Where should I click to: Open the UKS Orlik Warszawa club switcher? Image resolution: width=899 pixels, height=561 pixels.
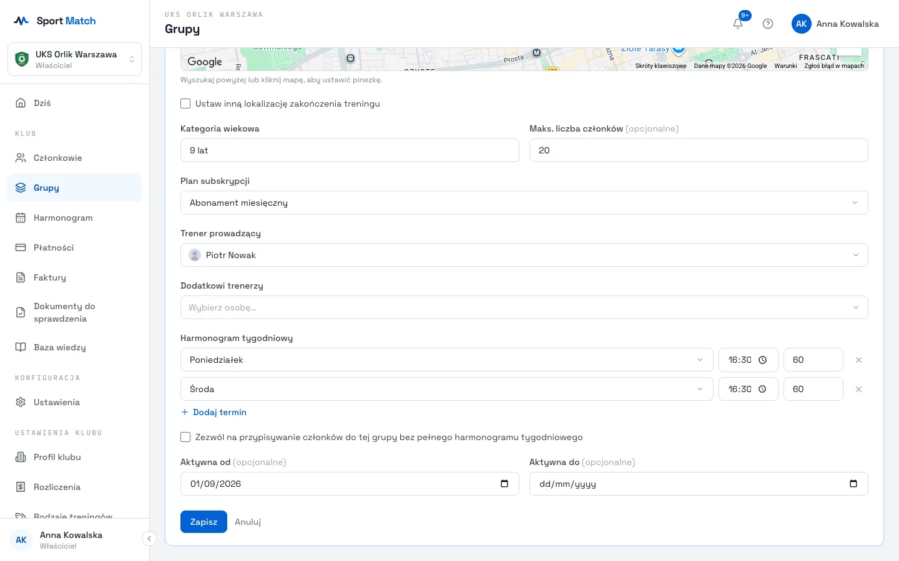click(x=74, y=59)
